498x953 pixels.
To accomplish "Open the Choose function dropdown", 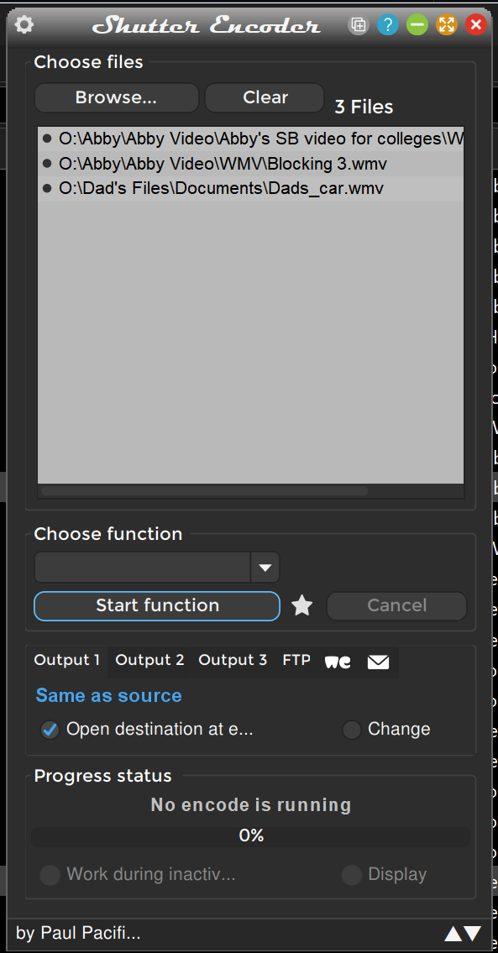I will click(x=143, y=568).
